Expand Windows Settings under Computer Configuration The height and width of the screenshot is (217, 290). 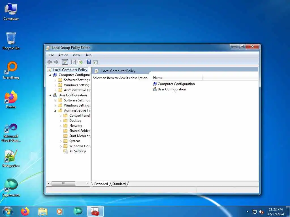pos(55,85)
